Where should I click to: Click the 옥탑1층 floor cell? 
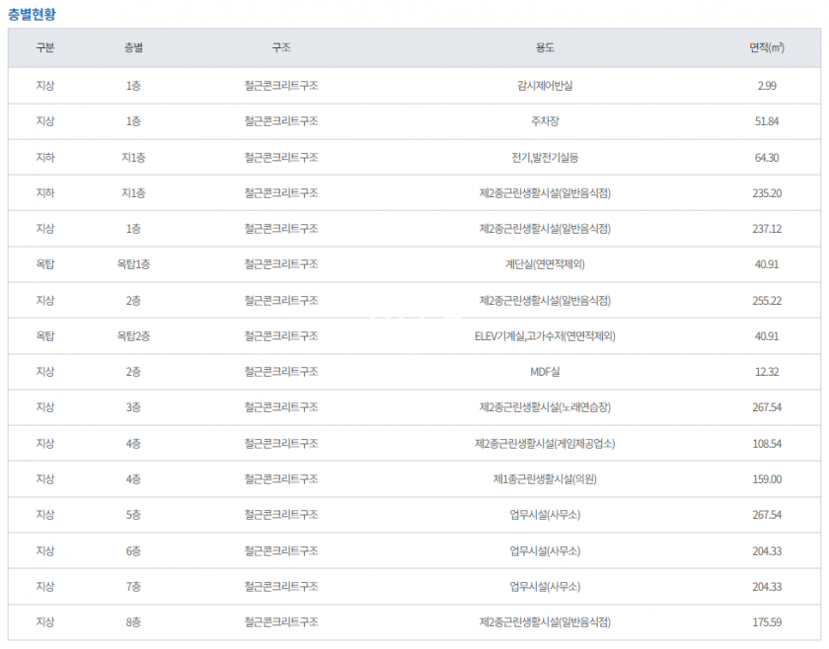click(x=133, y=264)
